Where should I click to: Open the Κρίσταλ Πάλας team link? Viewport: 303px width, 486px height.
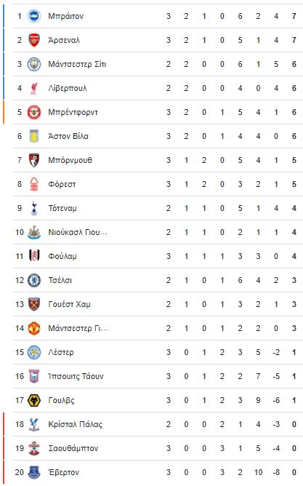click(76, 424)
